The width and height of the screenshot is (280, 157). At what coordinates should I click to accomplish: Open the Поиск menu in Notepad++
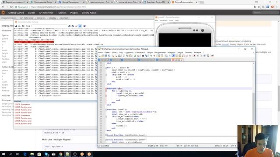pos(115,52)
